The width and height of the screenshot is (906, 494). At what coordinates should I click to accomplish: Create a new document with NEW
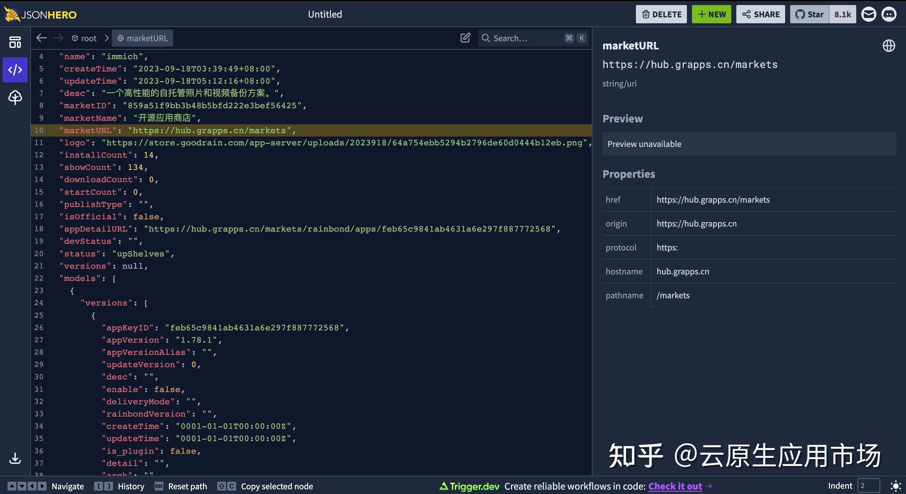click(x=711, y=14)
